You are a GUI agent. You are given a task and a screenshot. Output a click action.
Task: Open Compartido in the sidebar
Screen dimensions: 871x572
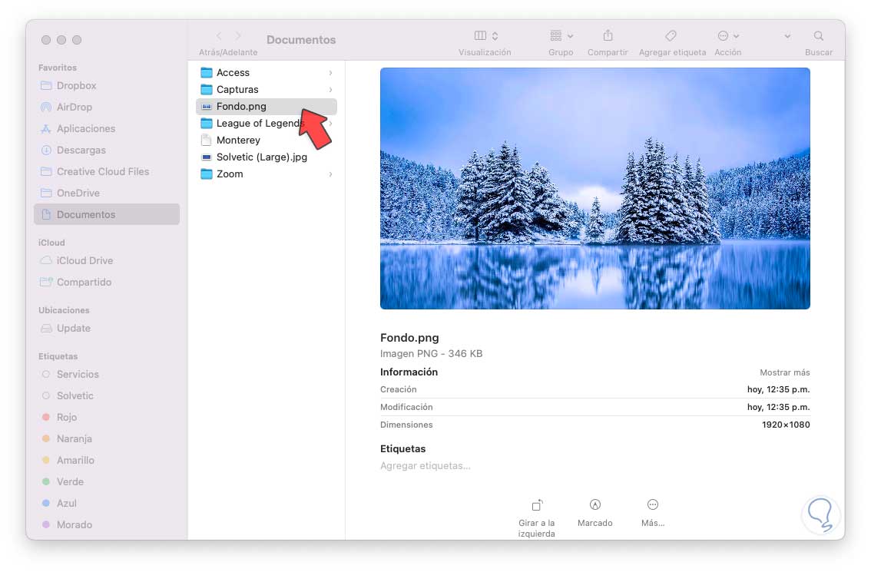(107, 282)
